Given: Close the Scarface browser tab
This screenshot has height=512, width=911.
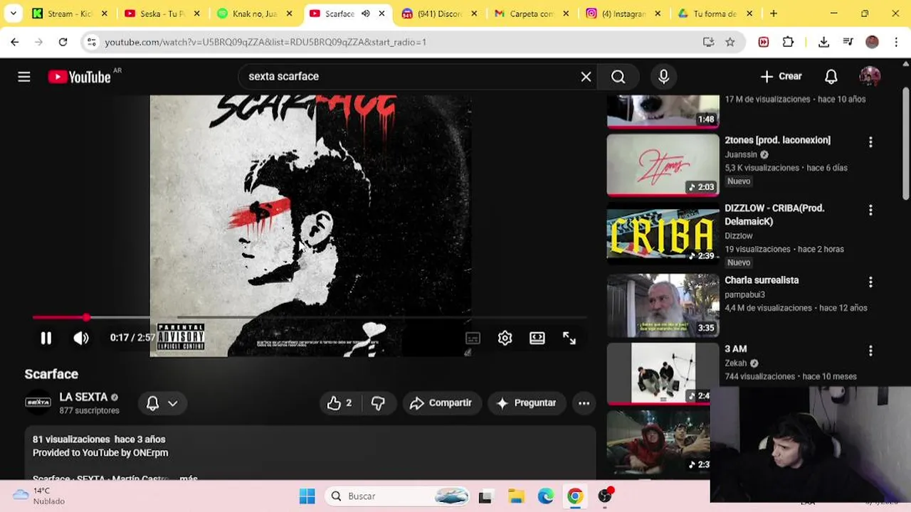Looking at the screenshot, I should 382,14.
